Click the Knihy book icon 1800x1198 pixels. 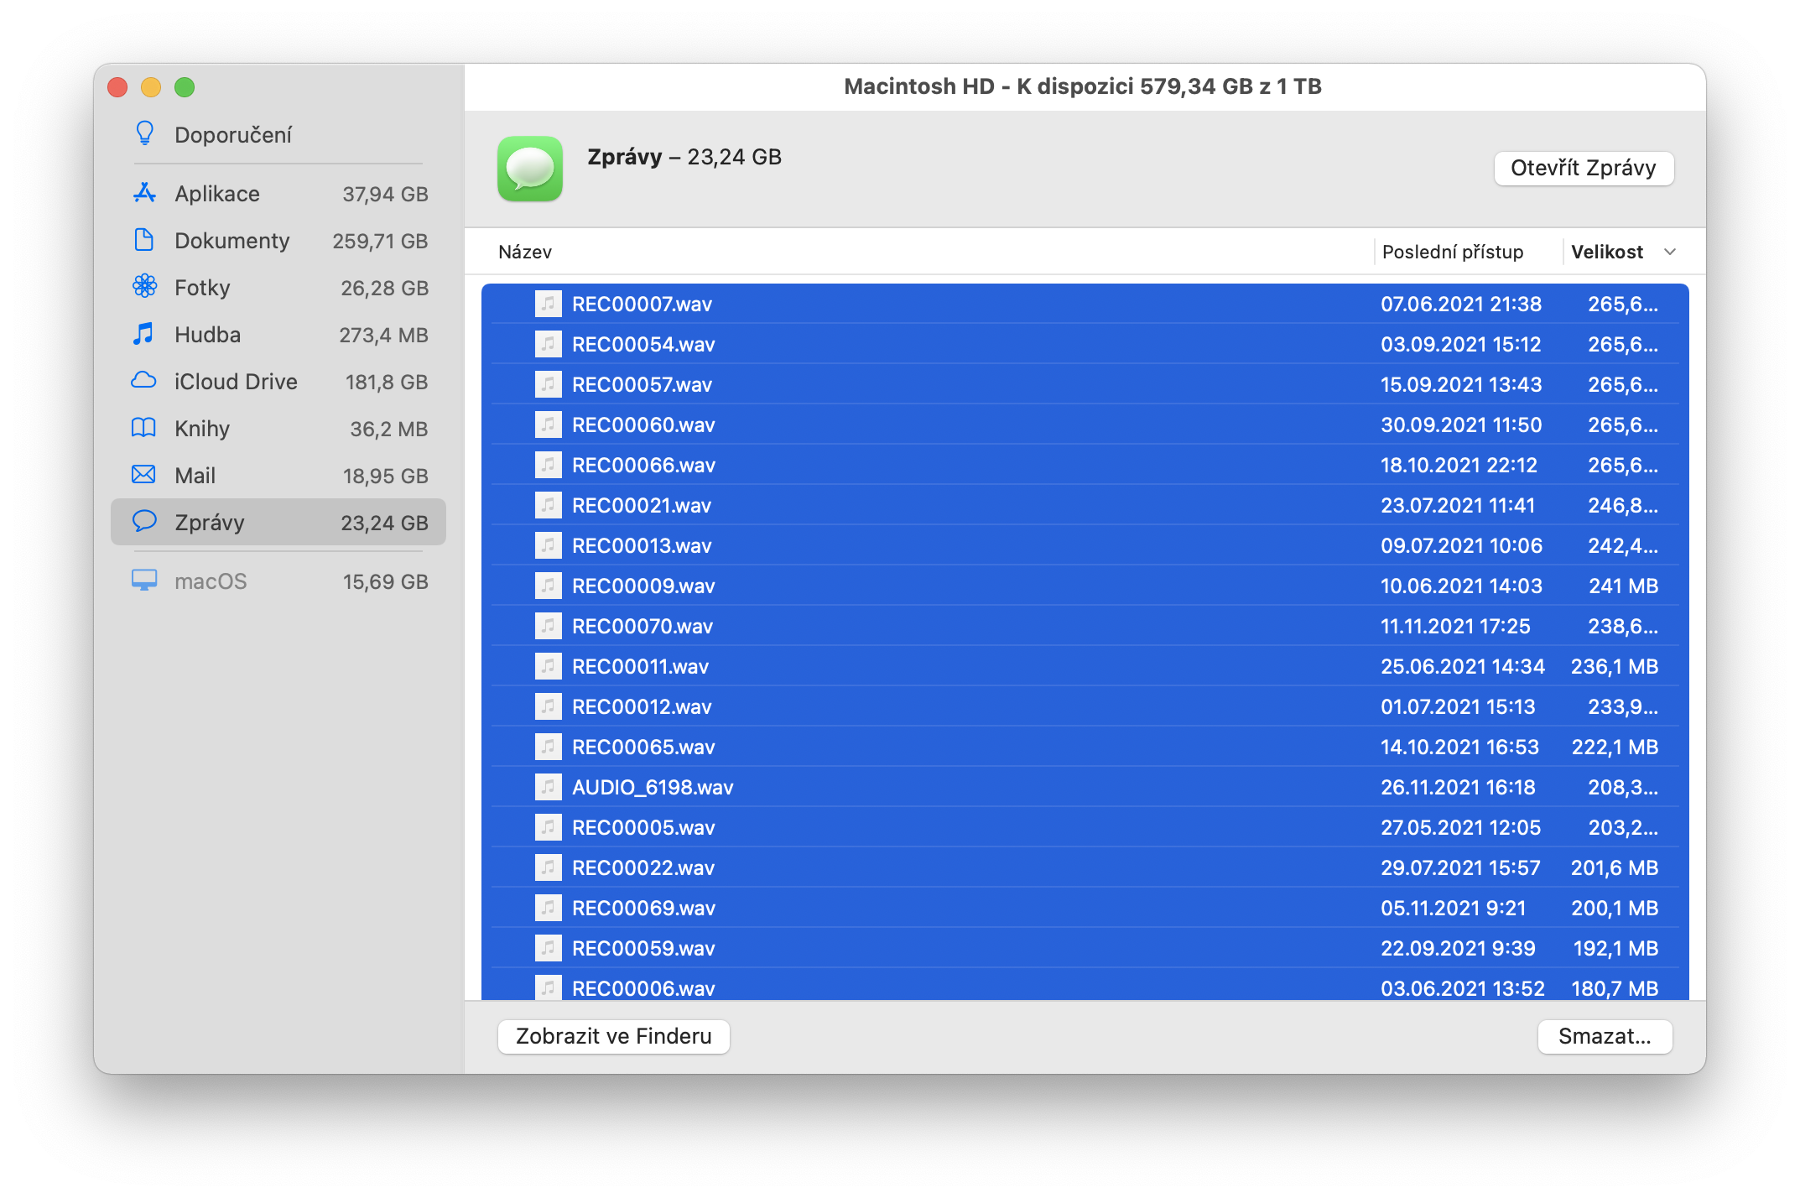click(x=144, y=428)
